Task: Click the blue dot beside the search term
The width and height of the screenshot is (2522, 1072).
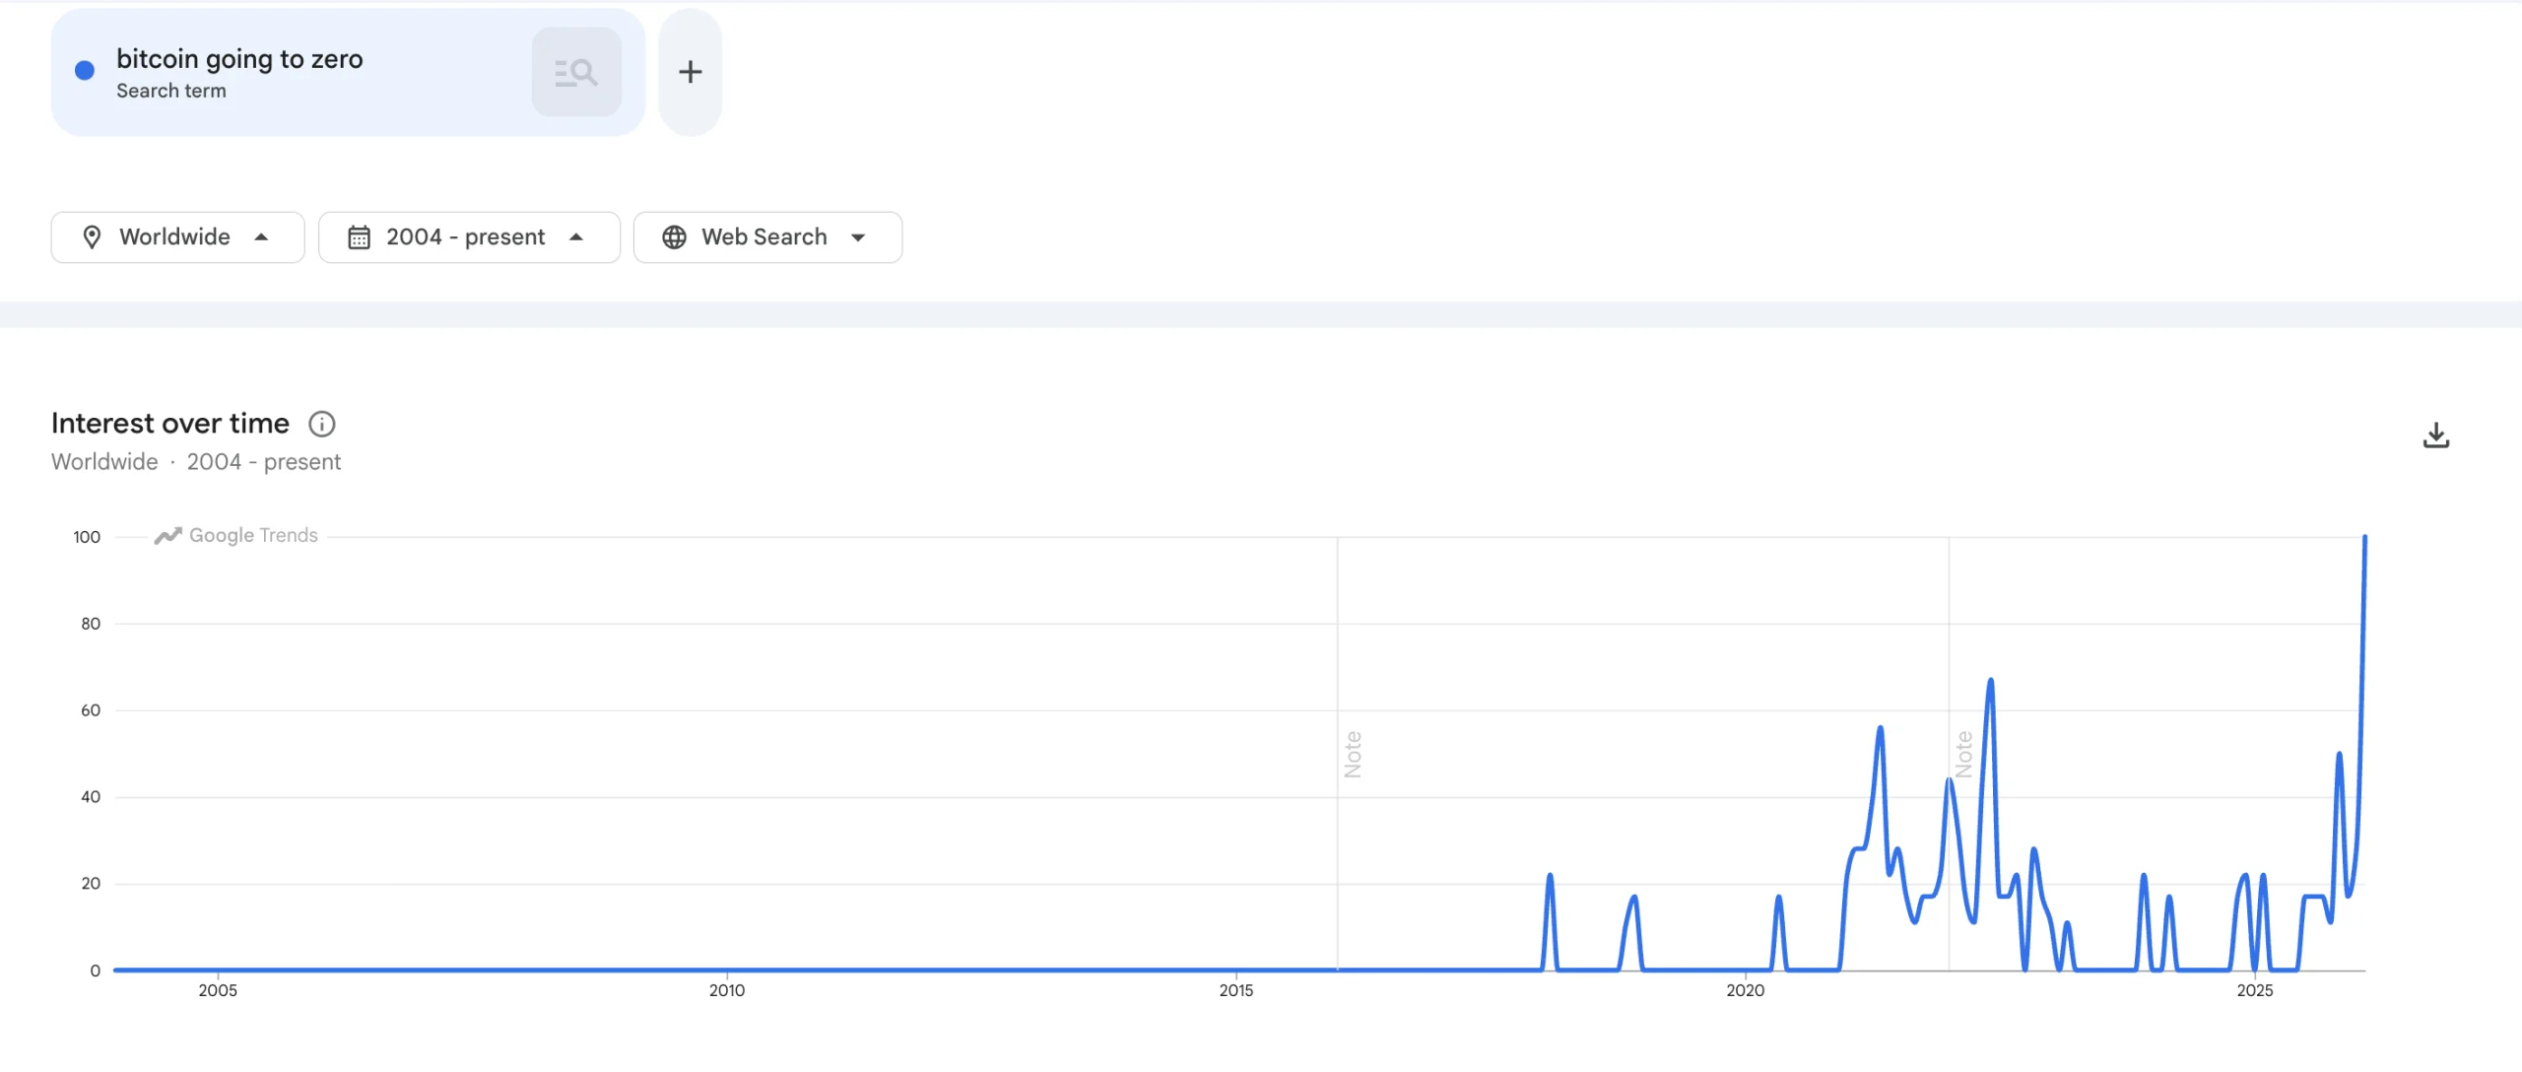Action: click(85, 70)
